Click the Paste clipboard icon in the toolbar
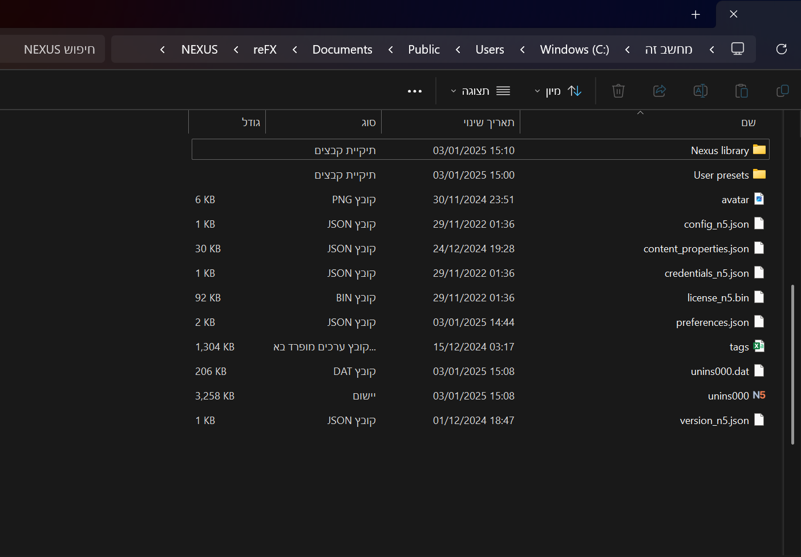801x557 pixels. coord(742,91)
